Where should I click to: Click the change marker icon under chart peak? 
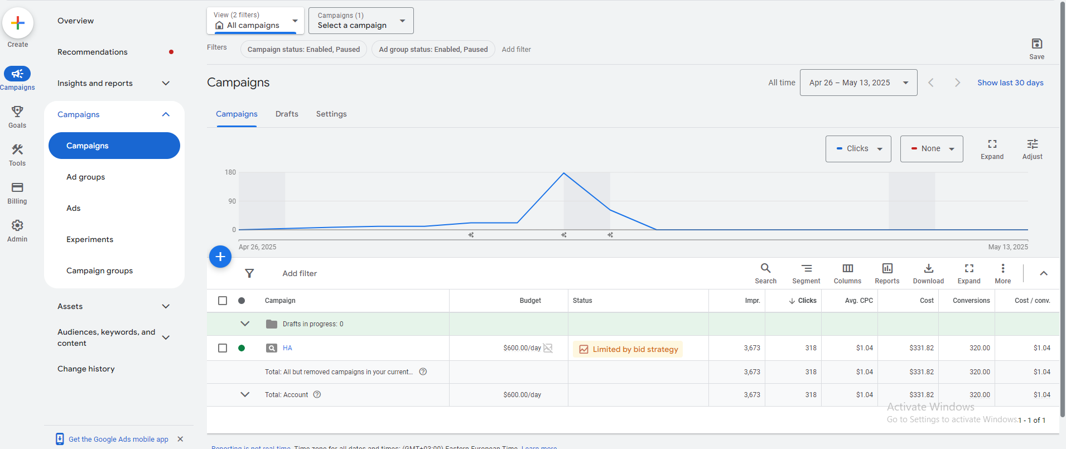(564, 235)
